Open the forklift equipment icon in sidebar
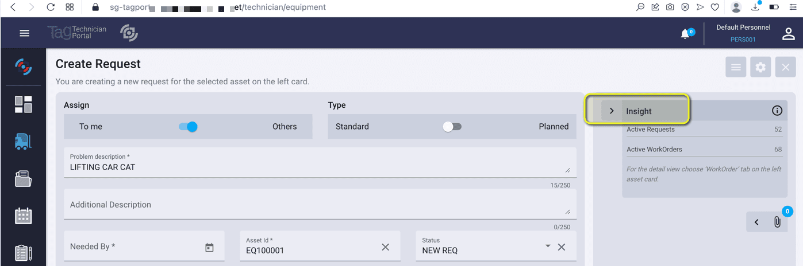Screen dimensions: 803x266 coord(23,142)
